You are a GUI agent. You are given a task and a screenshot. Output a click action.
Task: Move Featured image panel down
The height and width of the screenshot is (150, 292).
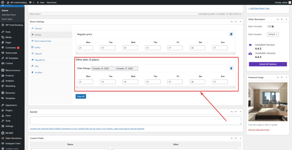point(281,77)
